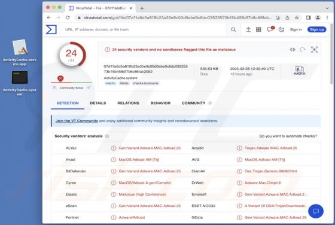The image size is (335, 225).
Task: Click the share page icon in address bar
Action: click(287, 18)
